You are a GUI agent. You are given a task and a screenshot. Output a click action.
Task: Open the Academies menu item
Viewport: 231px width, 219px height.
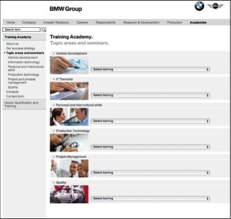(198, 23)
